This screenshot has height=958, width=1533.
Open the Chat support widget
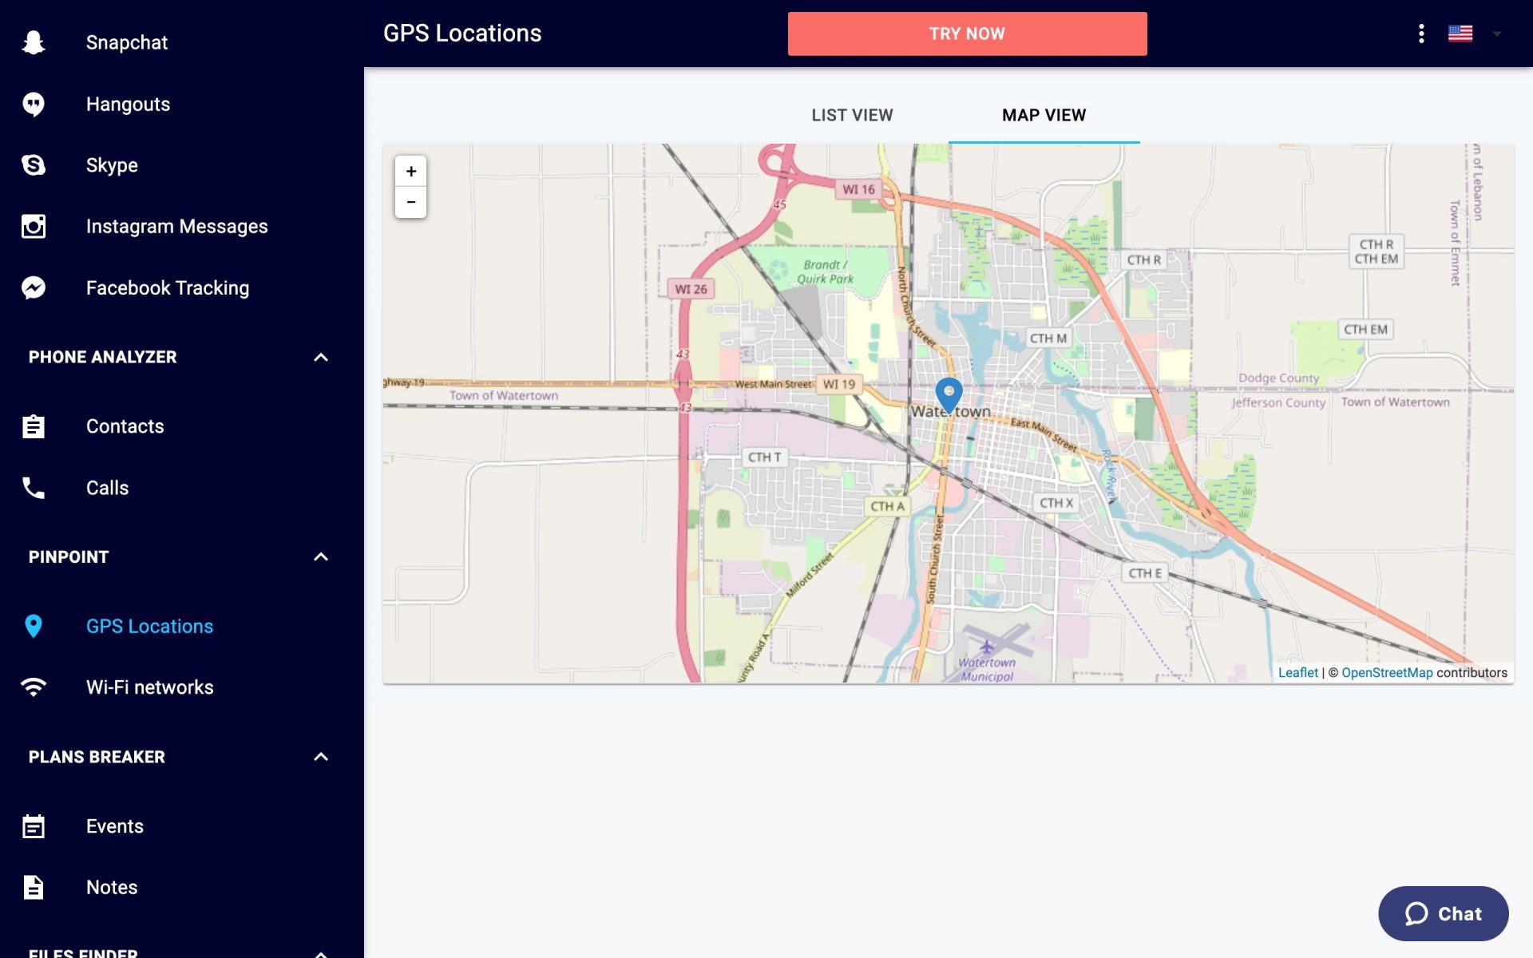coord(1443,913)
